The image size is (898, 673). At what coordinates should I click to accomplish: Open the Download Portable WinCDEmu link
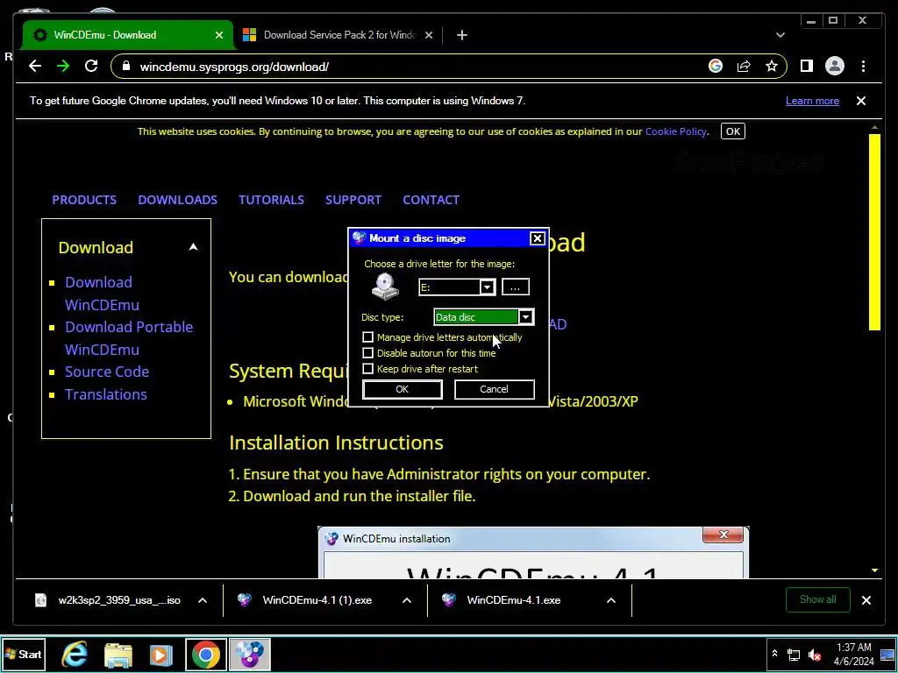point(129,337)
